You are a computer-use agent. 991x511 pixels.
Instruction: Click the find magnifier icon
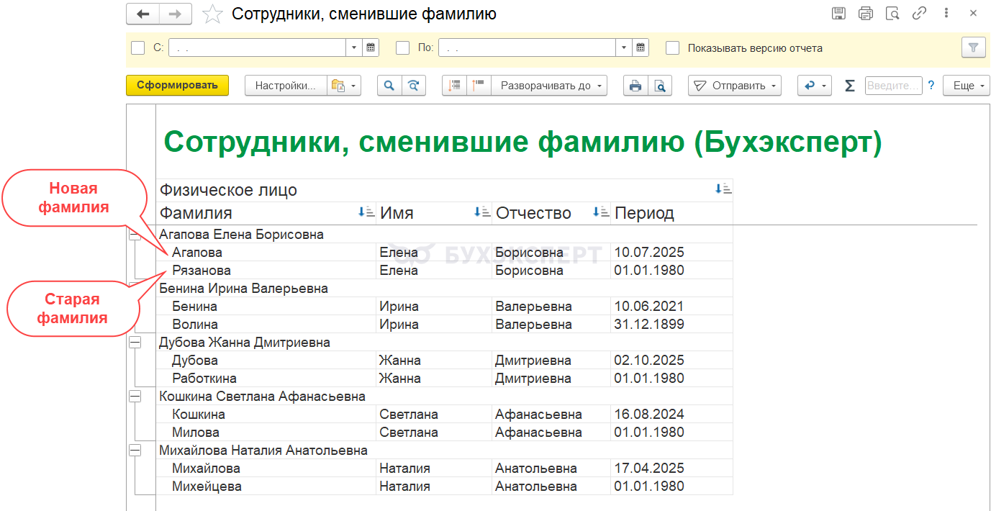pyautogui.click(x=389, y=86)
